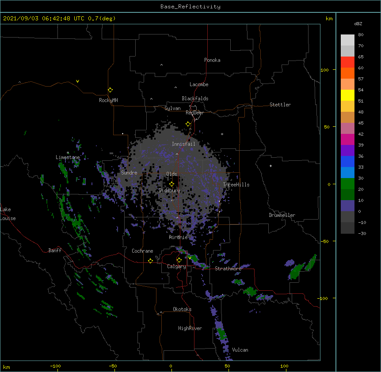Click the green 30 dBZ legend swatch

(347, 184)
